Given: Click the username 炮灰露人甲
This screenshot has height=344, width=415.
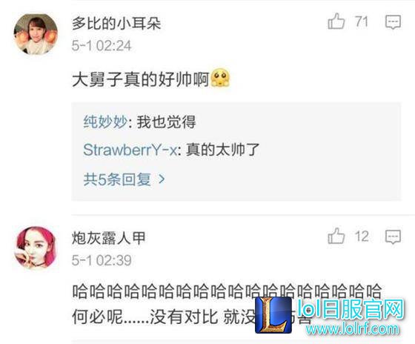Looking at the screenshot, I should pos(108,237).
